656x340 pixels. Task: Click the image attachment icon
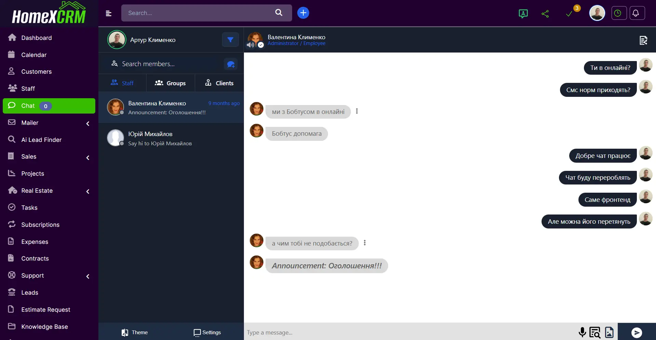[x=609, y=332]
